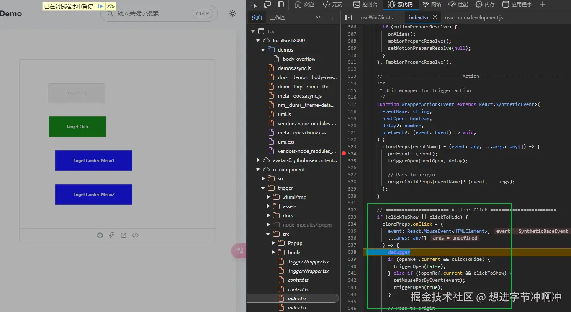The width and height of the screenshot is (571, 312).
Task: Collapse the localhost:8000 tree node
Action: point(258,41)
